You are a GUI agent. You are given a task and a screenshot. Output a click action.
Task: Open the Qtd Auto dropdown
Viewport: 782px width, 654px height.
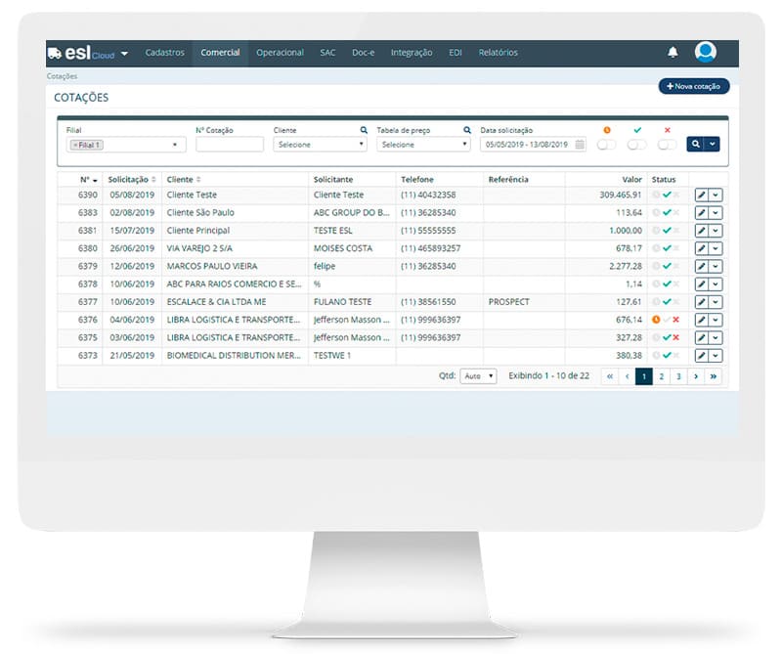coord(478,375)
